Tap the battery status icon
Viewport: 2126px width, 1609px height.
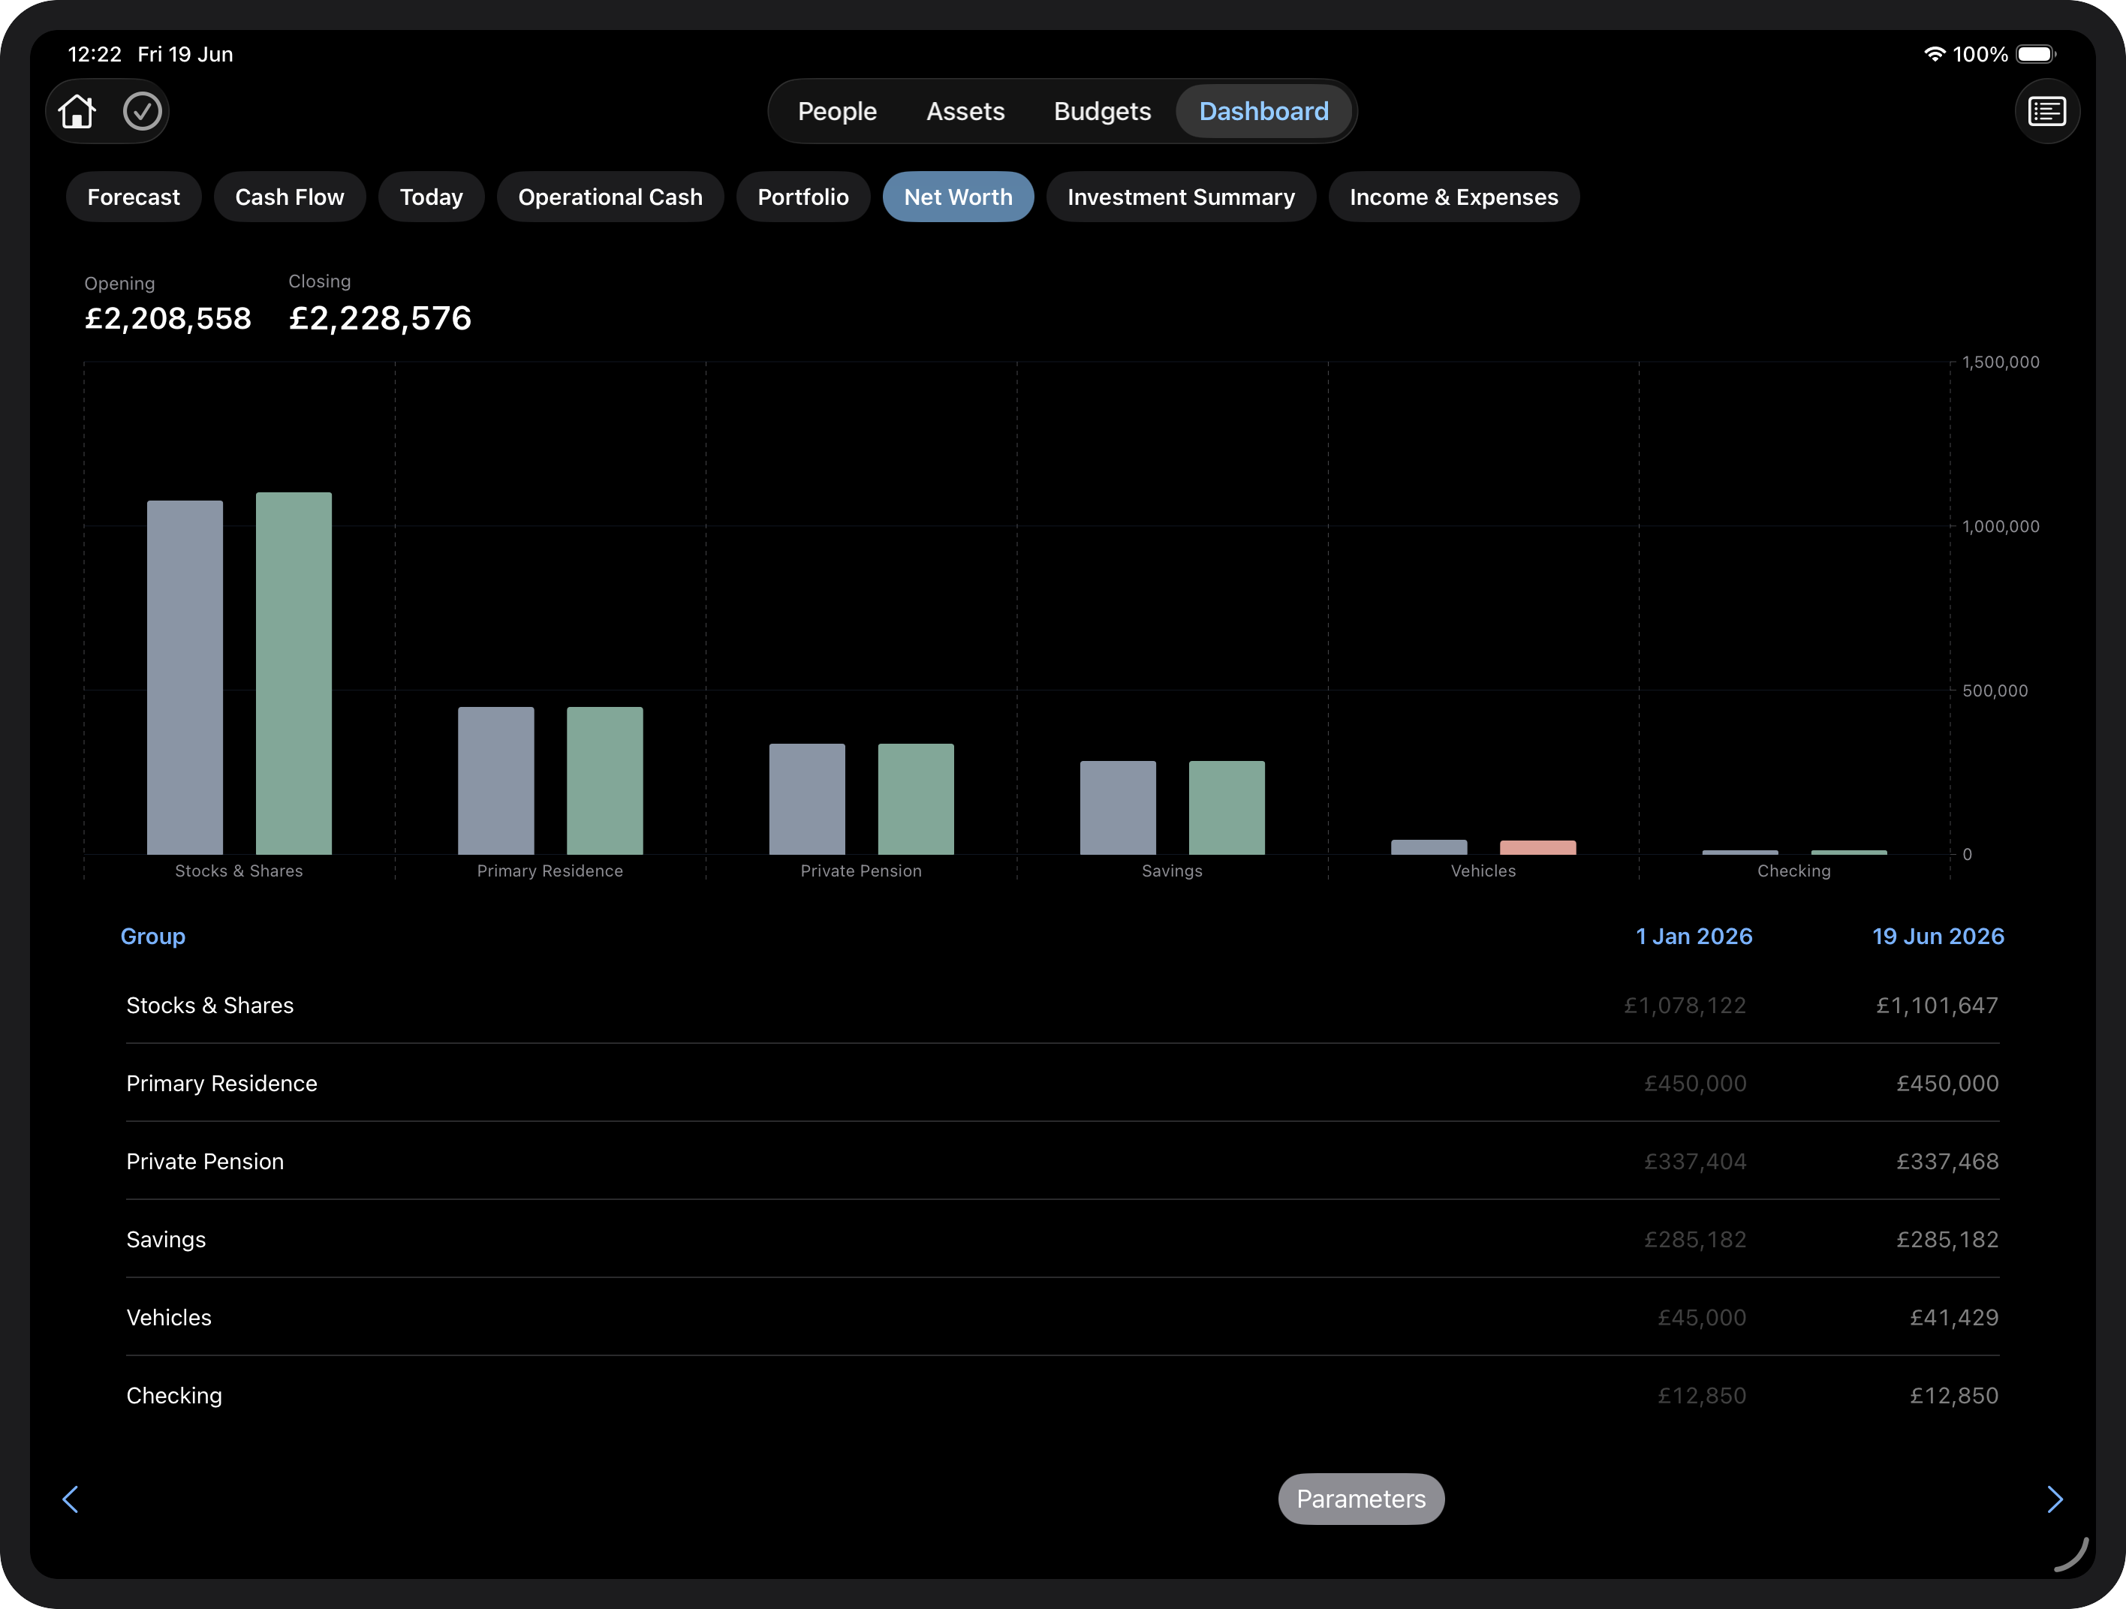[x=2036, y=54]
